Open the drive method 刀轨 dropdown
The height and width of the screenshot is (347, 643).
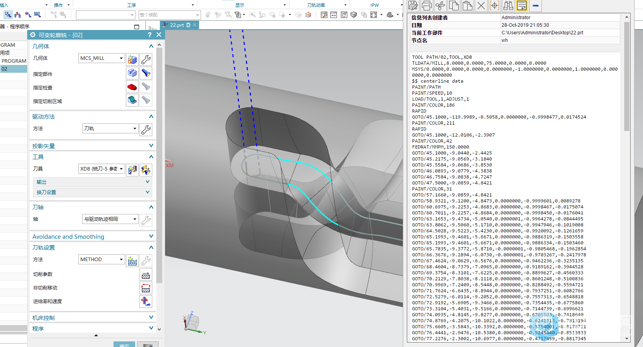click(x=110, y=129)
